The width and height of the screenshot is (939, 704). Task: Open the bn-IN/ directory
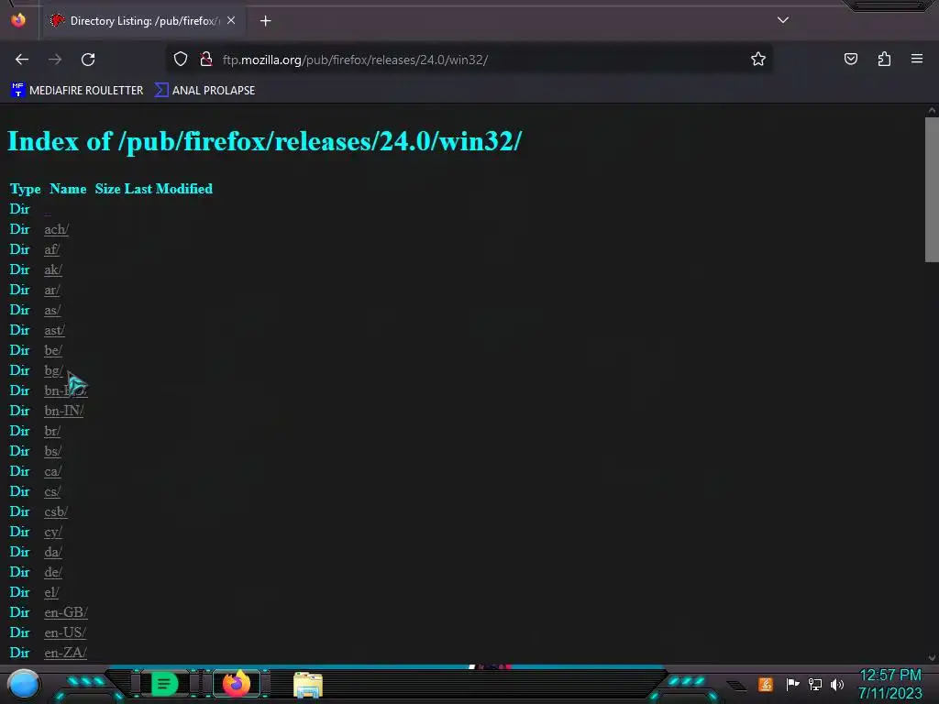click(63, 412)
